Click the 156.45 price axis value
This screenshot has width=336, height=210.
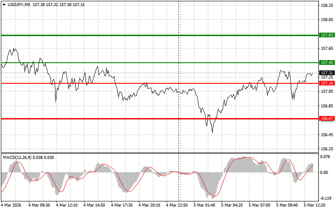coord(327,135)
